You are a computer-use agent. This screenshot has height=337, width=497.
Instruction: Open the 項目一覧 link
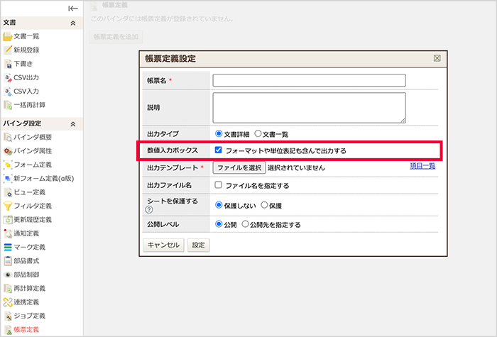click(422, 166)
